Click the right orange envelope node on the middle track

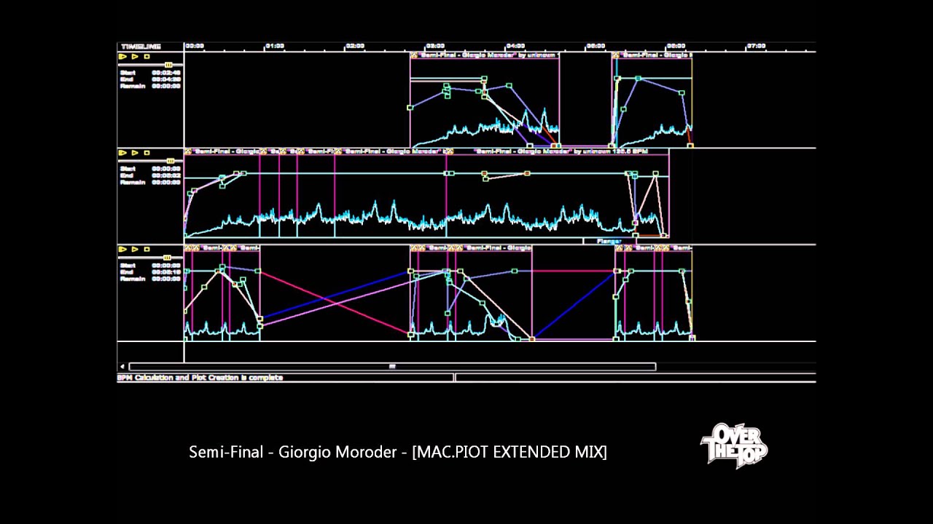527,173
